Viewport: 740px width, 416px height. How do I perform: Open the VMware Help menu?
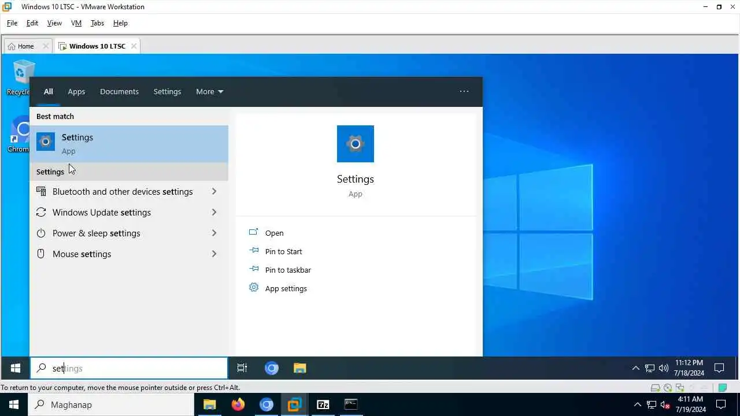pyautogui.click(x=120, y=23)
